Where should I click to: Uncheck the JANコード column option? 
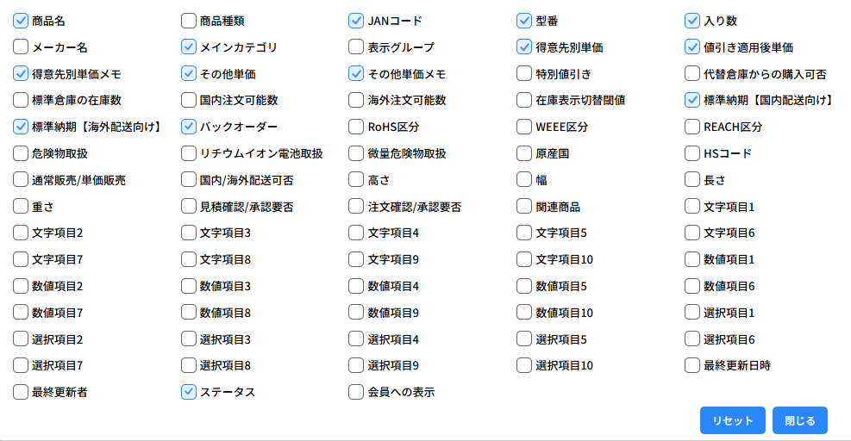(x=356, y=21)
